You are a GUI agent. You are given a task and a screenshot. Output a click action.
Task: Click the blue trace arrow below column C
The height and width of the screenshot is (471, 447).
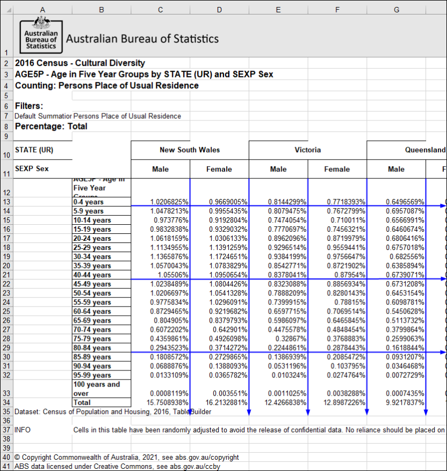click(x=189, y=413)
